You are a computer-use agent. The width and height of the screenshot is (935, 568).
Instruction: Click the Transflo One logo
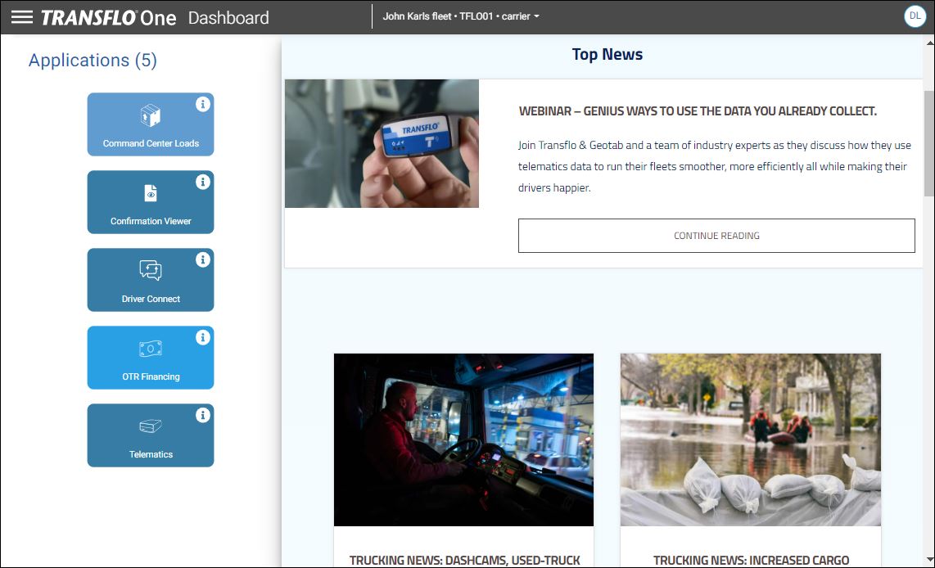point(109,18)
